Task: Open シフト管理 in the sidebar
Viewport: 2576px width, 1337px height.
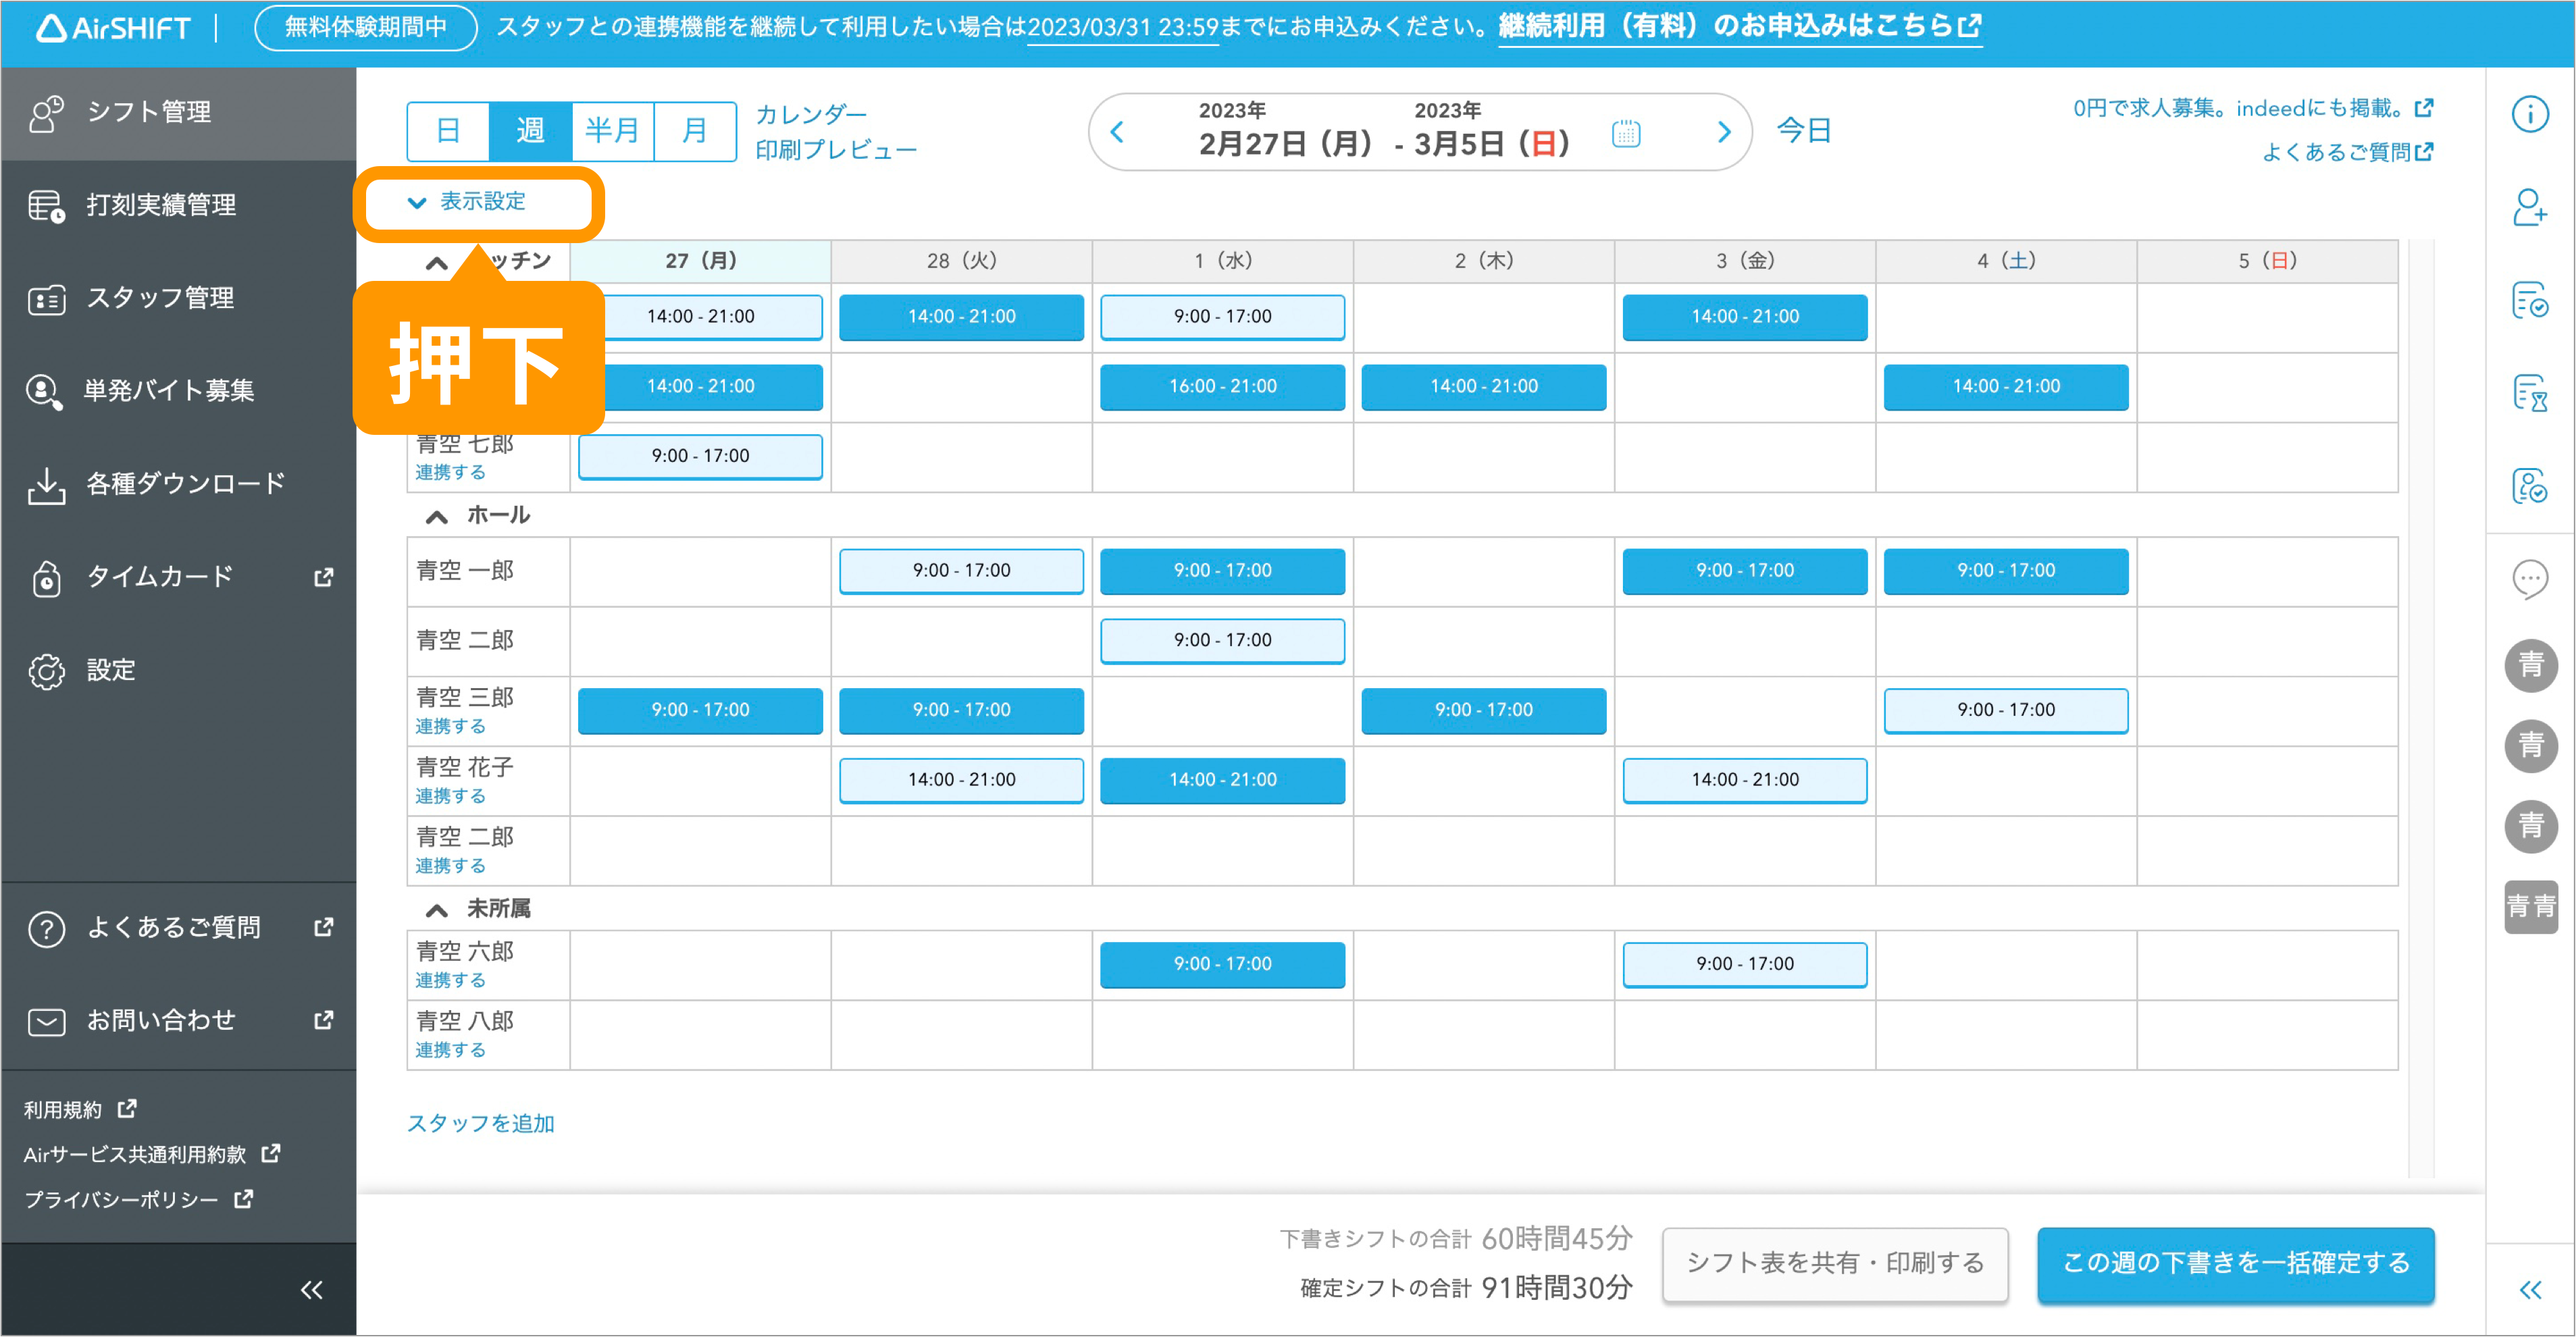Action: tap(178, 113)
